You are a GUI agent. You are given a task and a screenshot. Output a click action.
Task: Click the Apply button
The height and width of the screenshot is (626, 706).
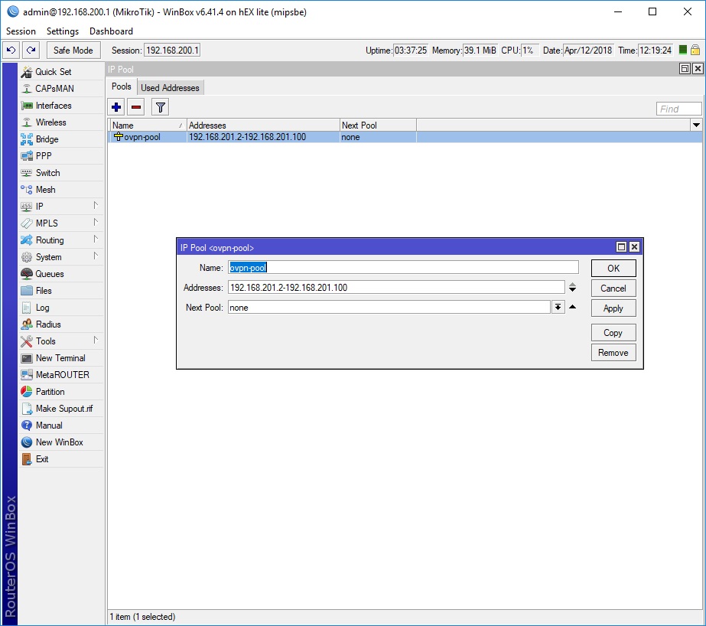pos(613,308)
